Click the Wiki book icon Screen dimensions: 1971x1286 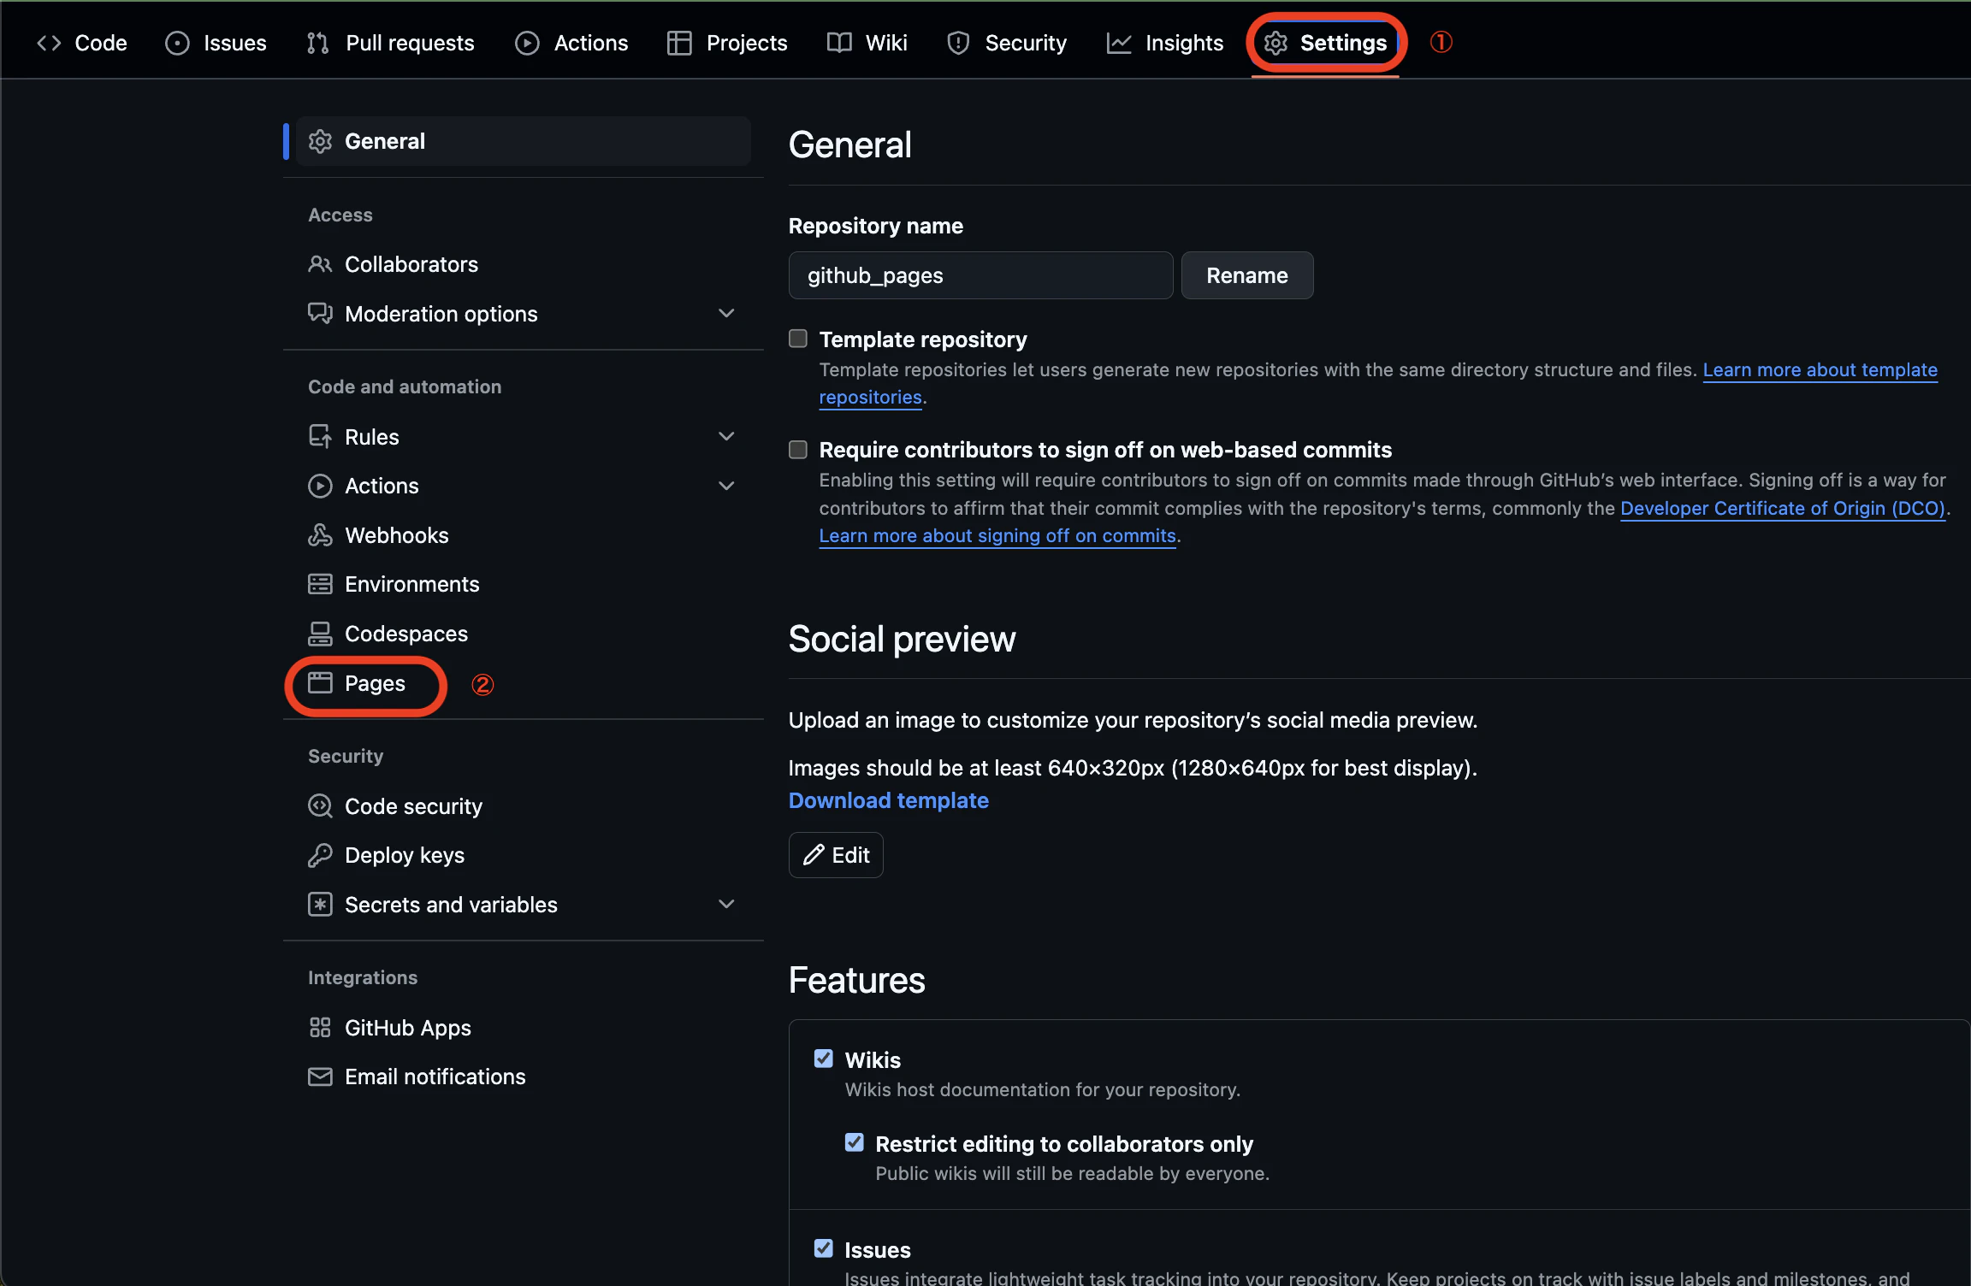[x=839, y=43]
